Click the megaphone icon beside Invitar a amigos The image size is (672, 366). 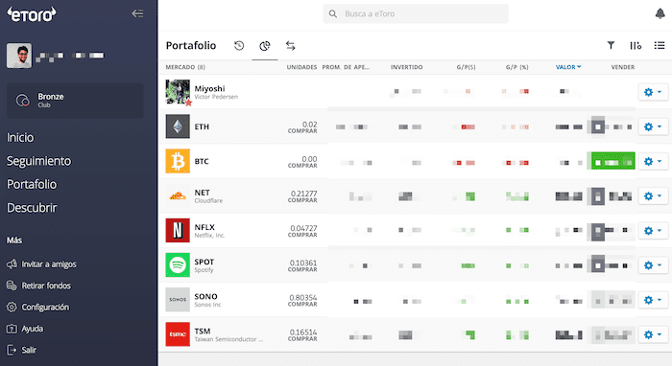[12, 264]
